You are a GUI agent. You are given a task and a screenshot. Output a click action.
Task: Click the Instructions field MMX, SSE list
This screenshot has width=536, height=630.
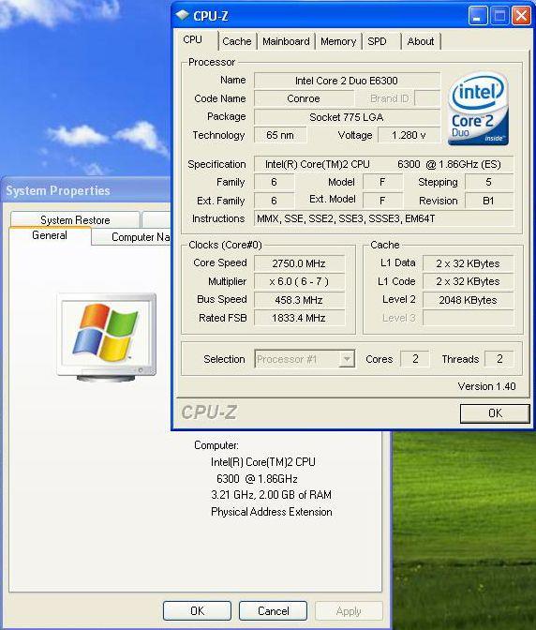tap(383, 218)
